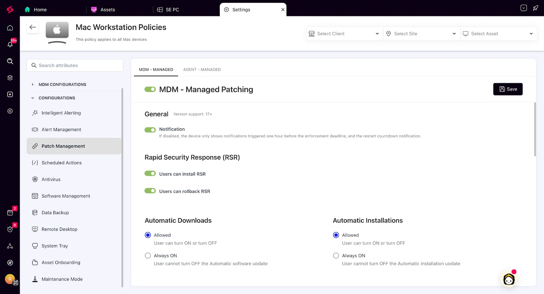Open the search magnifier in left sidebar
The height and width of the screenshot is (294, 544).
point(10,61)
